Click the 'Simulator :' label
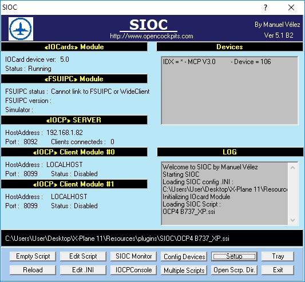 19,110
